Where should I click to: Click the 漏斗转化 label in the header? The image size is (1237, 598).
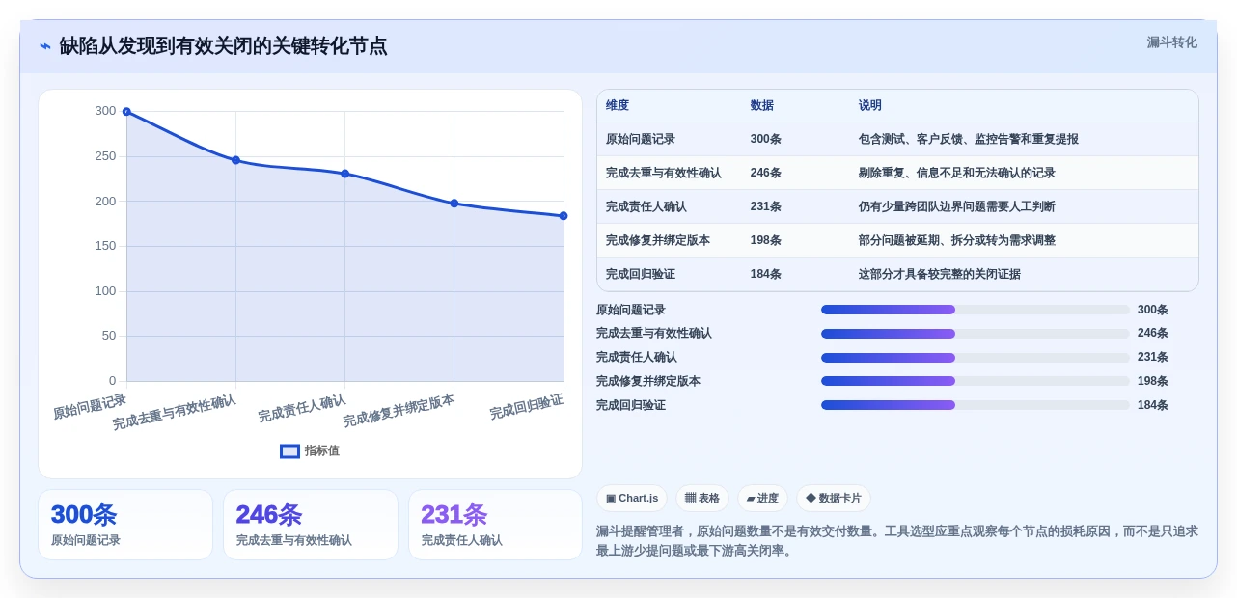tap(1171, 42)
